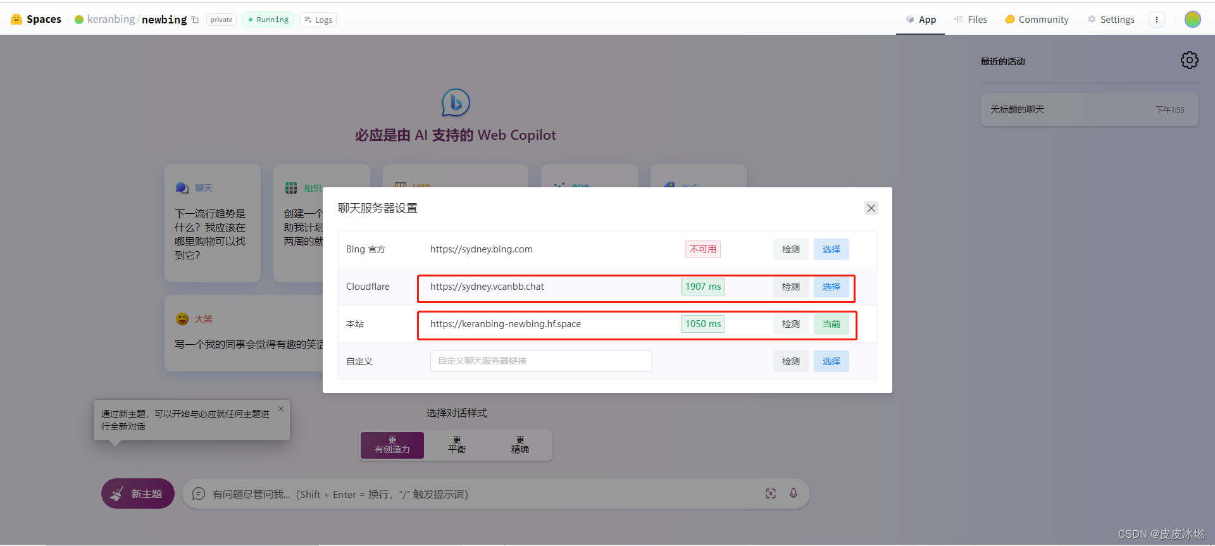The height and width of the screenshot is (546, 1215).
Task: Focus the 自定义聊天服务器链接 input field
Action: pos(541,361)
